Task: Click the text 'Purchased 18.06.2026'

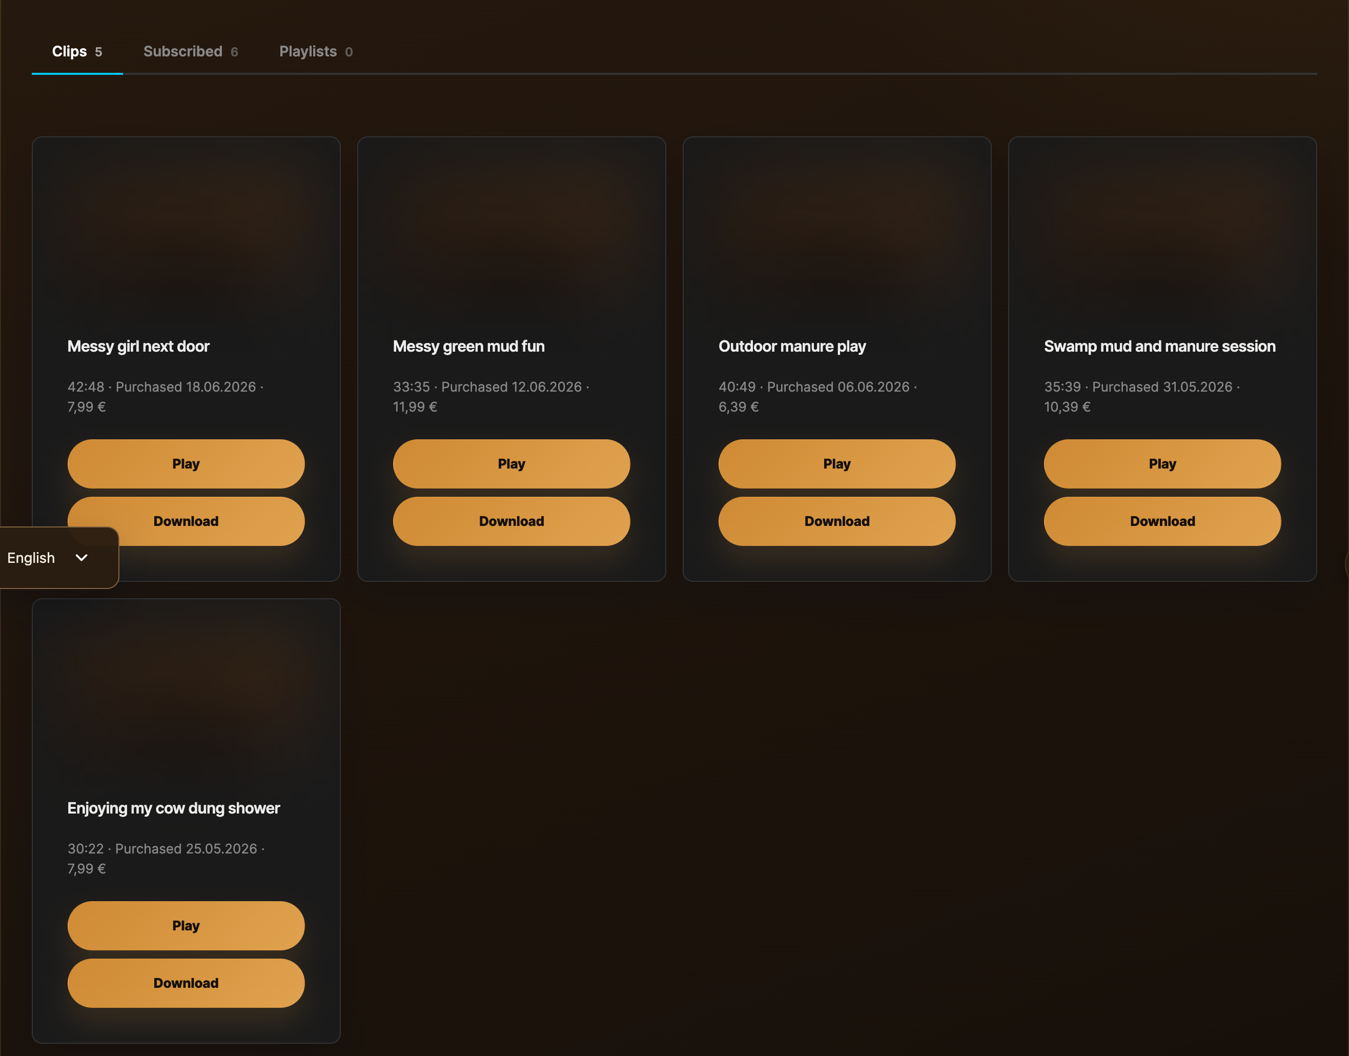Action: [186, 387]
